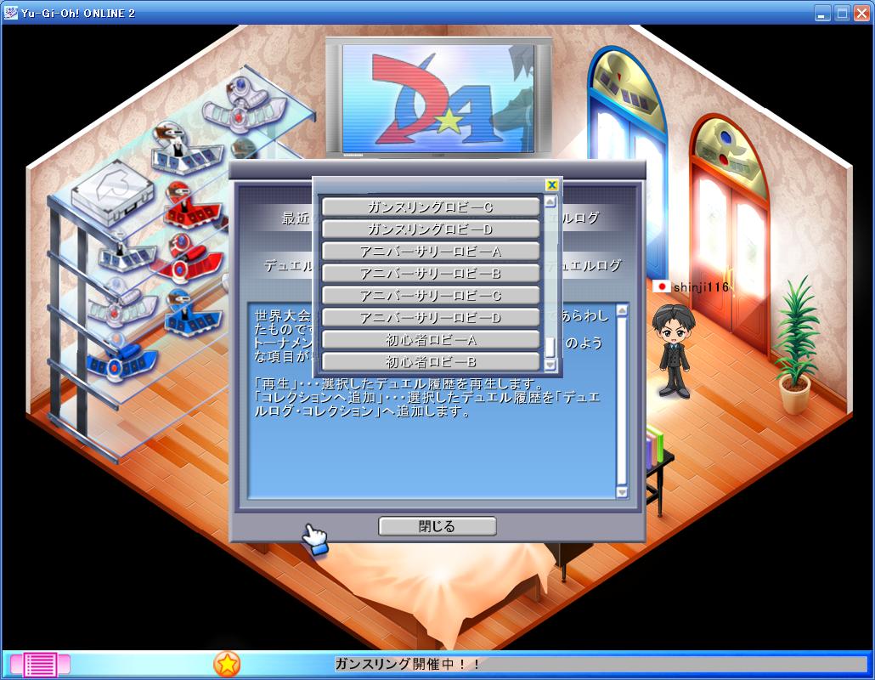Click the books on the side table

(x=654, y=446)
